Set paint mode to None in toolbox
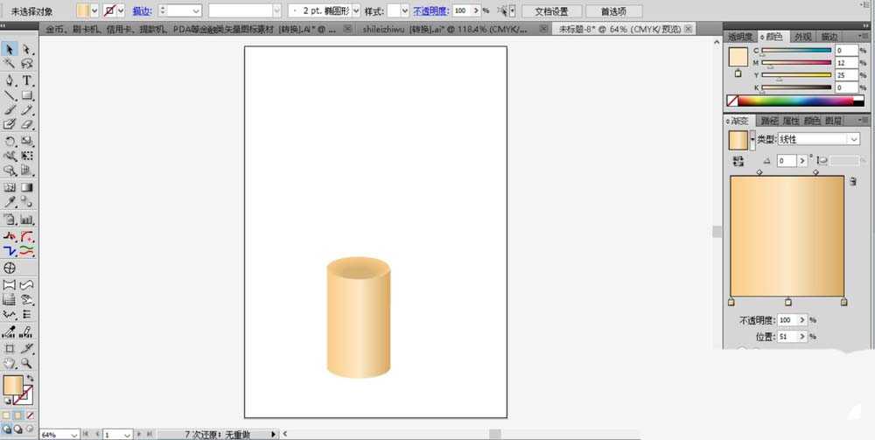Screen dimensions: 875x440 (30, 416)
